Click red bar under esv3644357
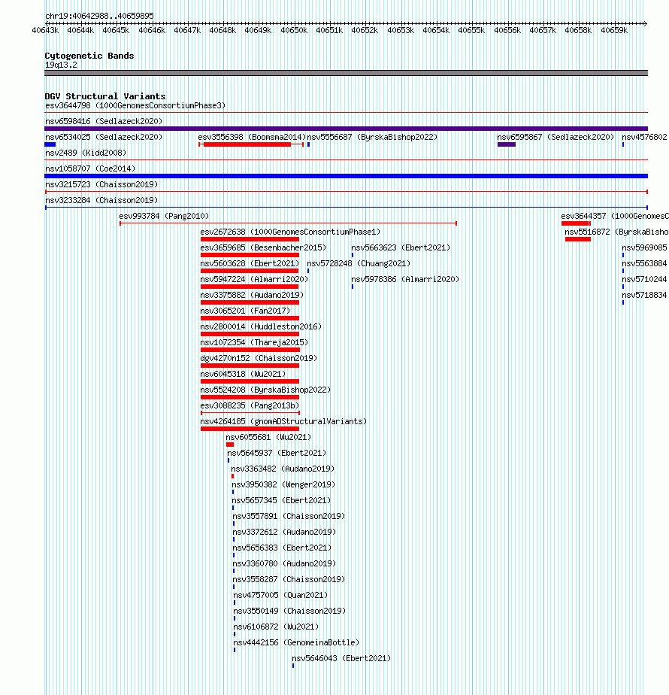This screenshot has height=695, width=669. coord(575,223)
